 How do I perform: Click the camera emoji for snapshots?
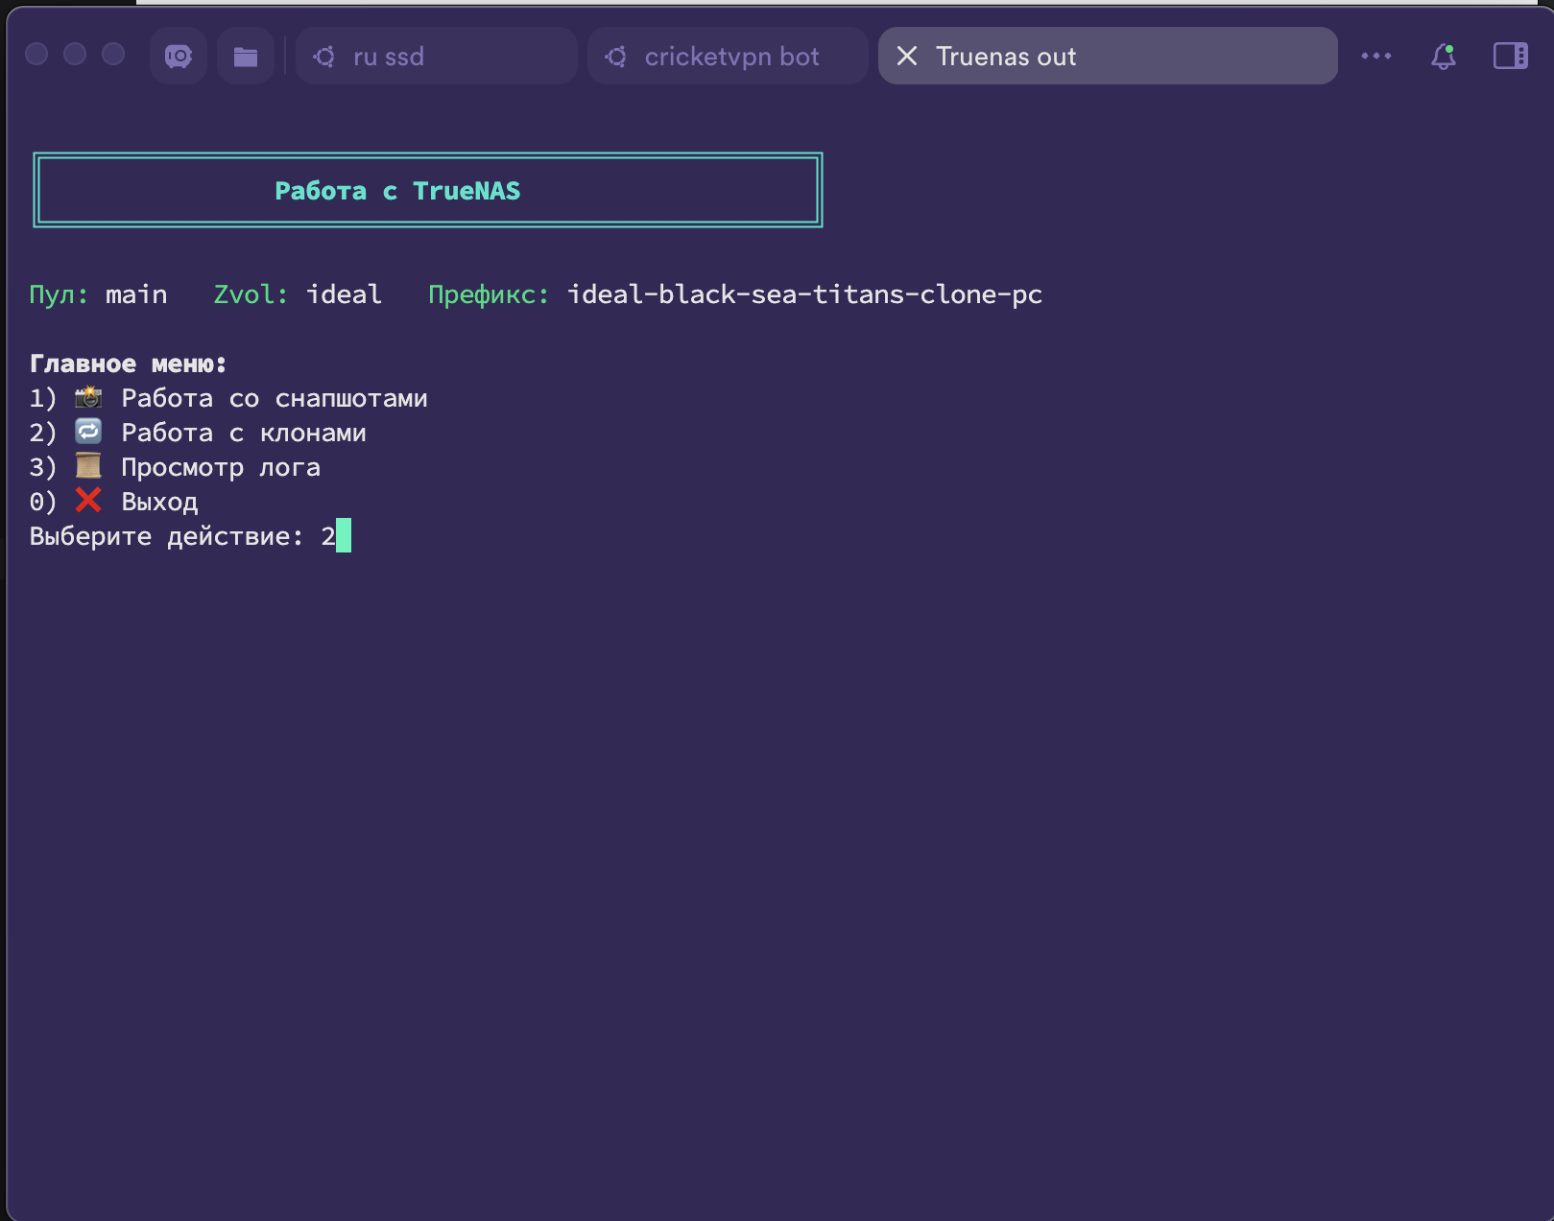tap(88, 397)
